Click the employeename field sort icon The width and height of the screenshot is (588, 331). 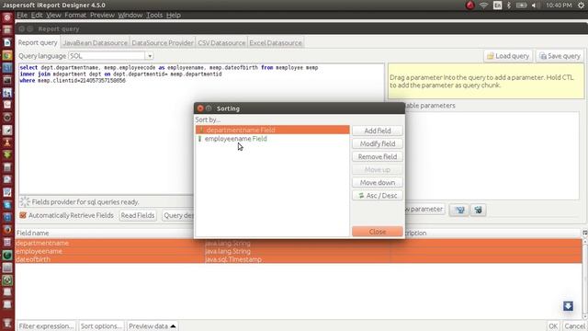(x=200, y=139)
